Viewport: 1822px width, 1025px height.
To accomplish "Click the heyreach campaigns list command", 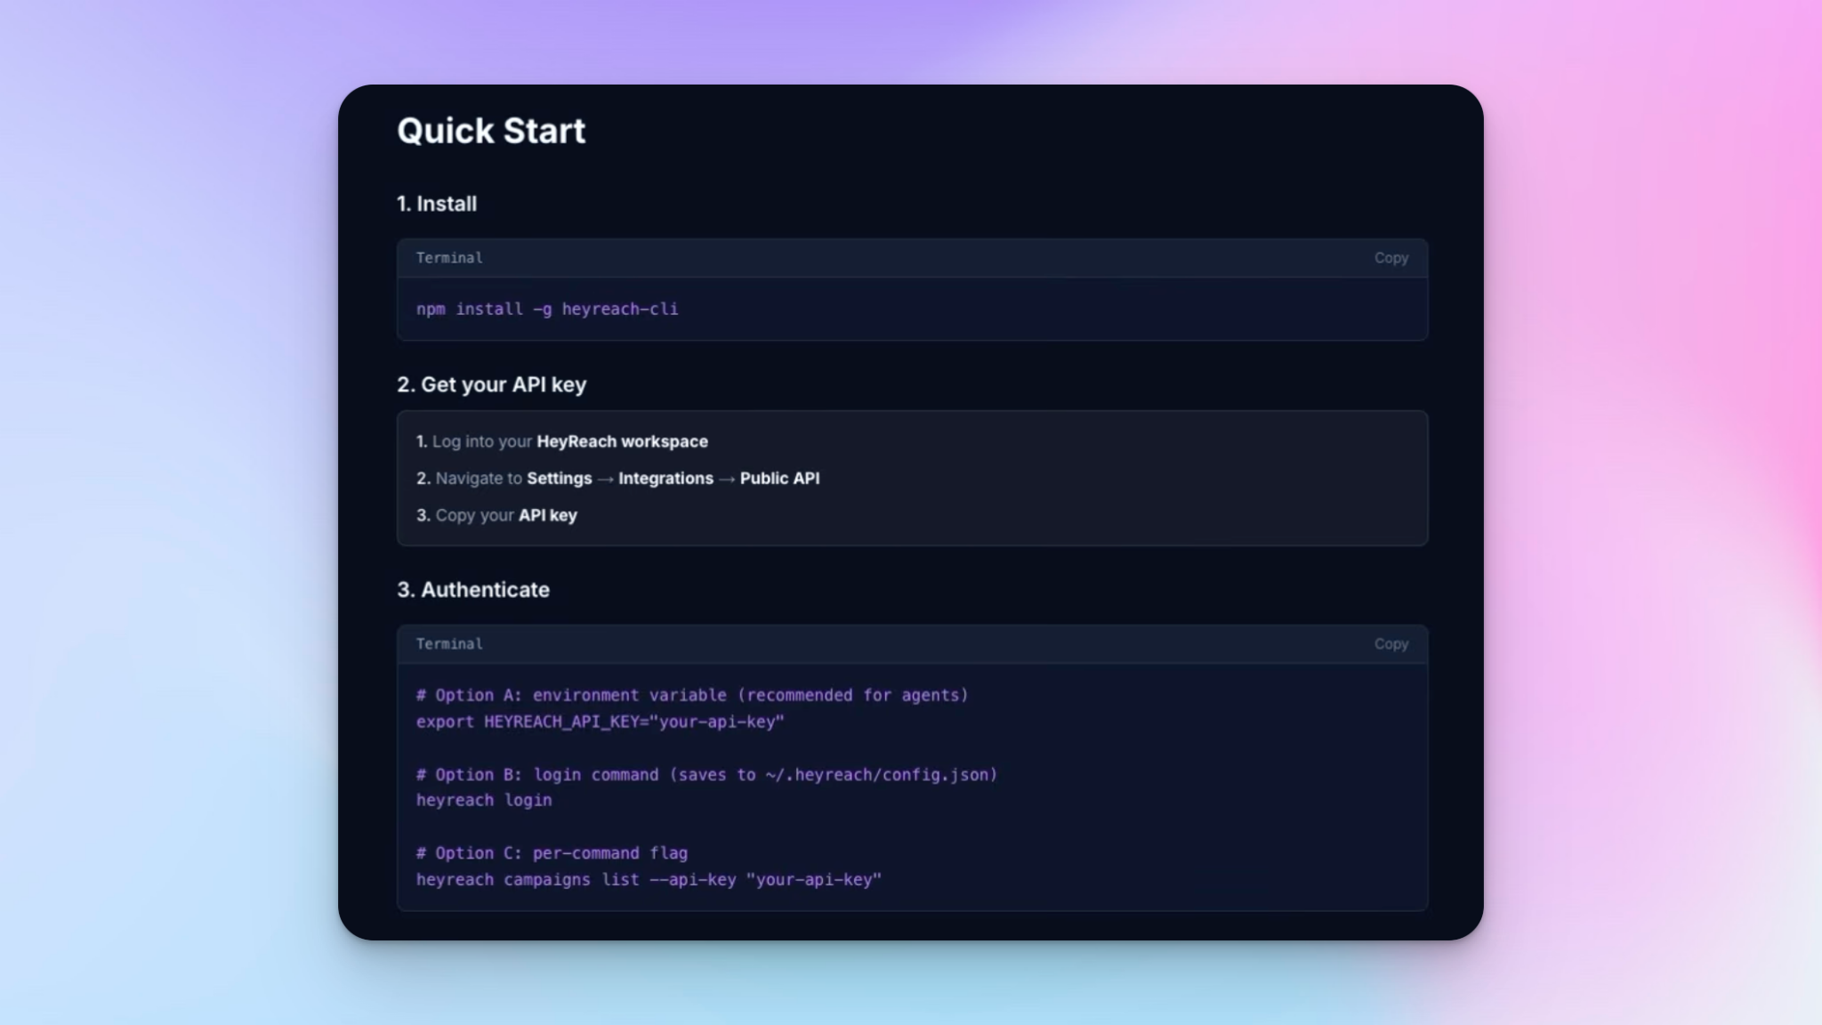I will point(649,880).
